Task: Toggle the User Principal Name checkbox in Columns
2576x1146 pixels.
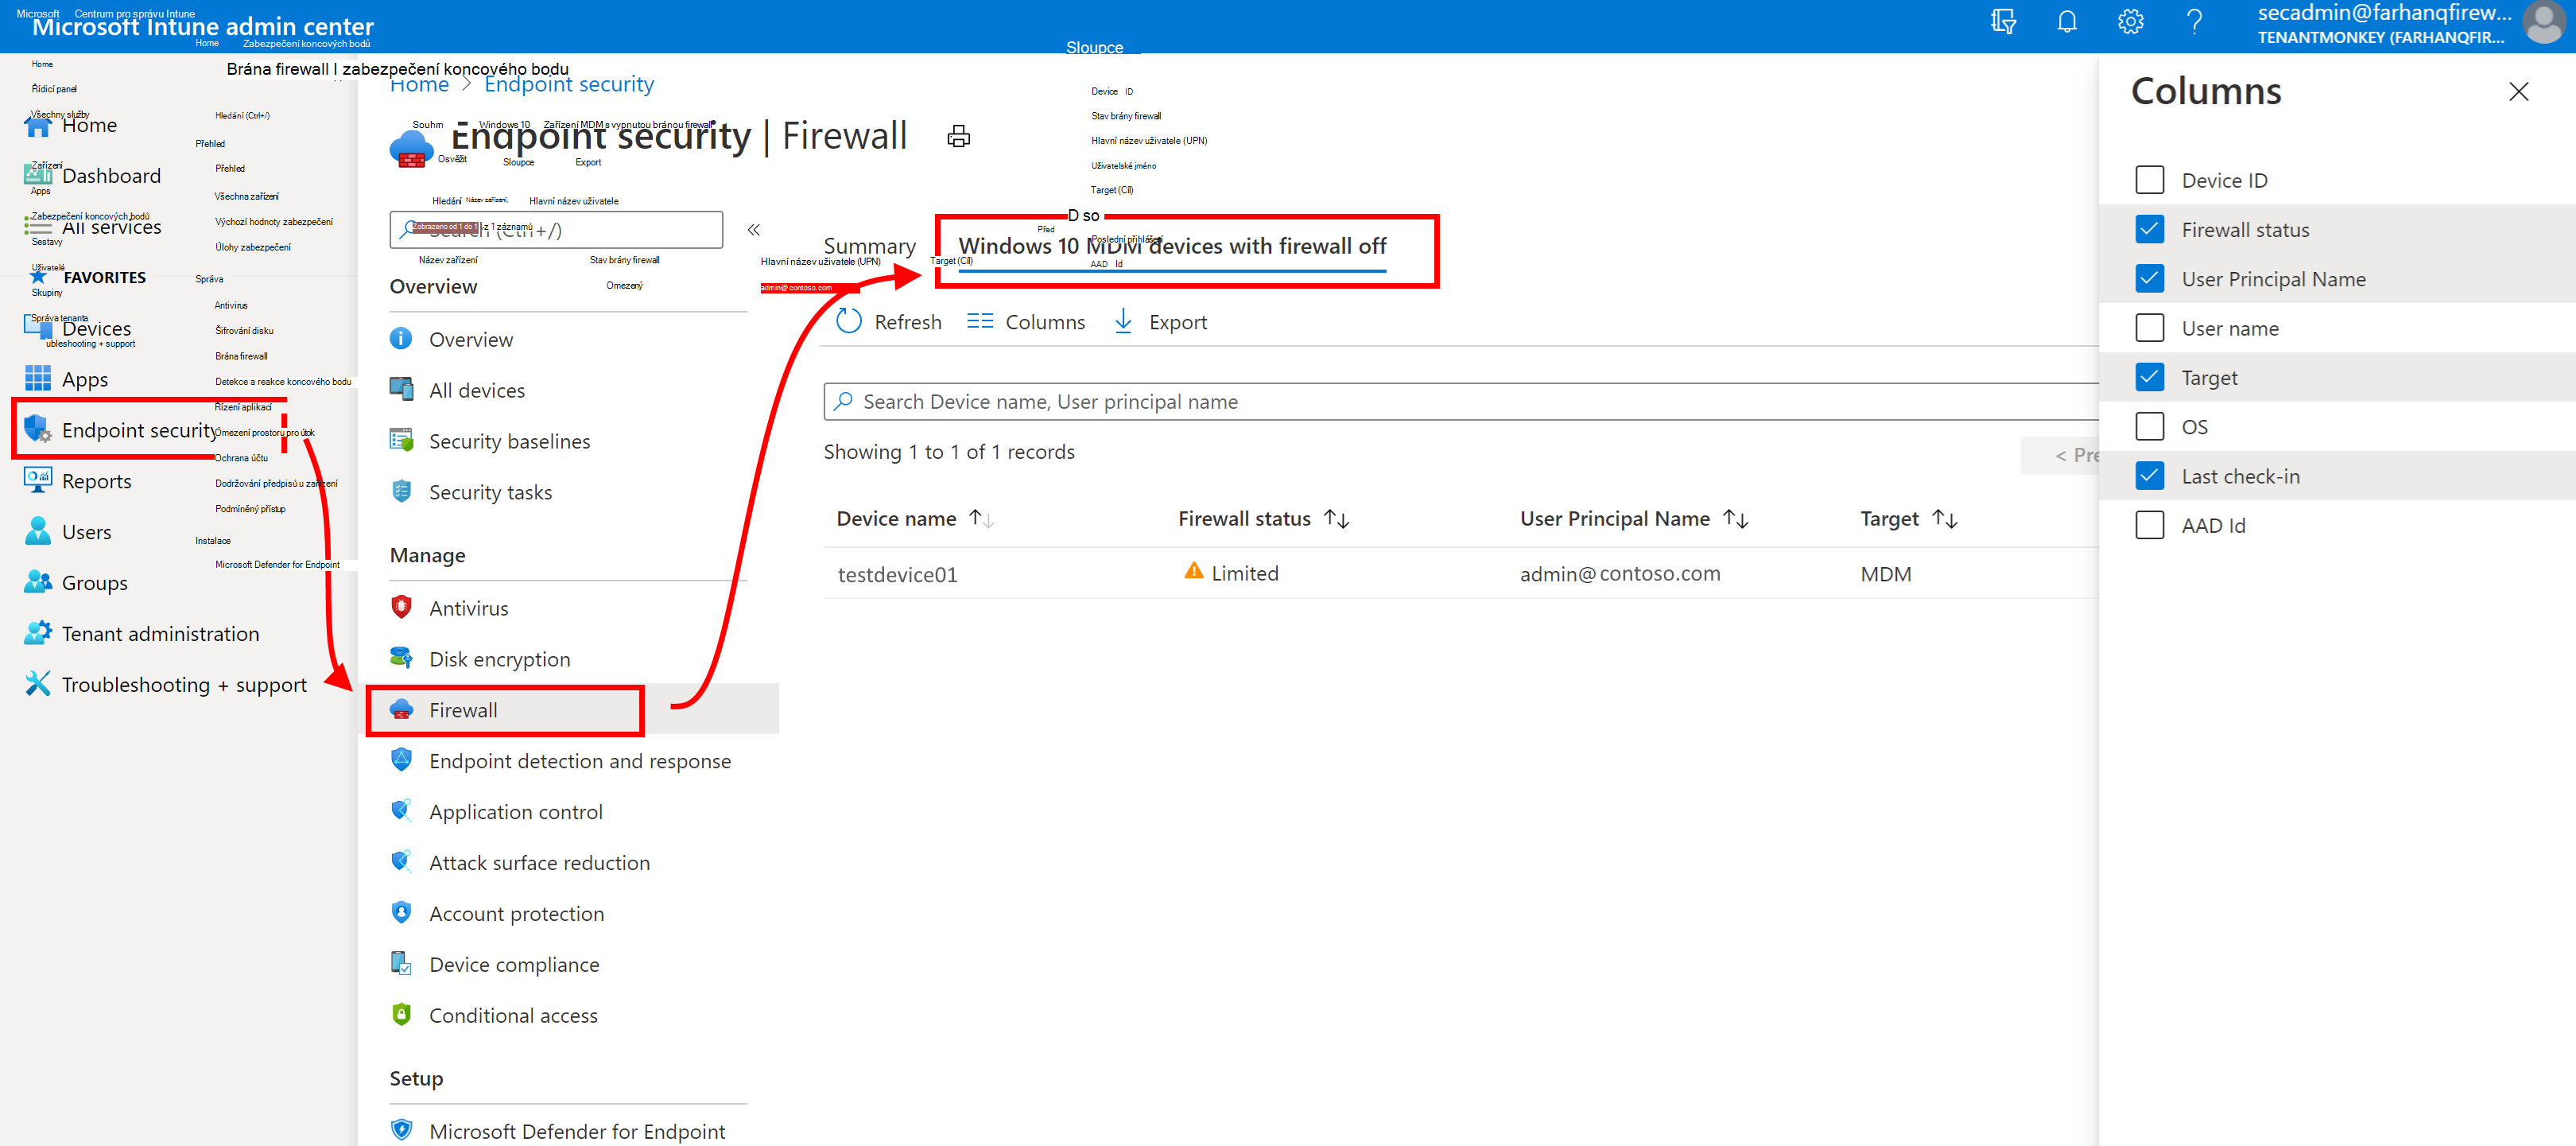Action: 2149,278
